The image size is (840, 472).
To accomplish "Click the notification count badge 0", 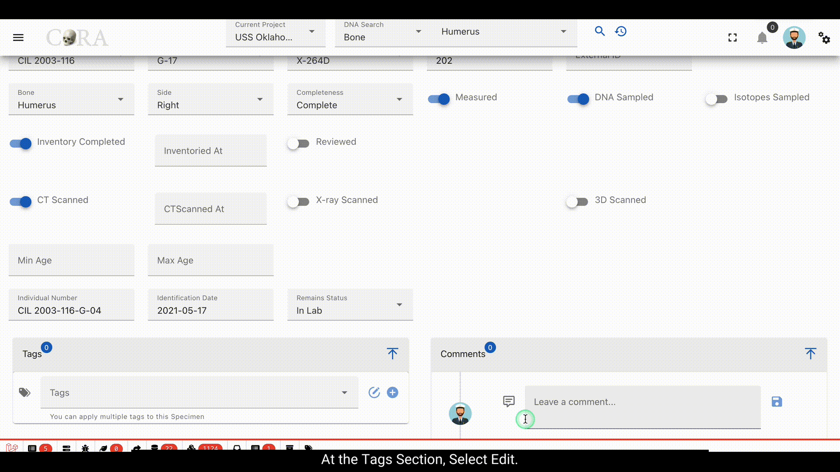I will [x=772, y=27].
